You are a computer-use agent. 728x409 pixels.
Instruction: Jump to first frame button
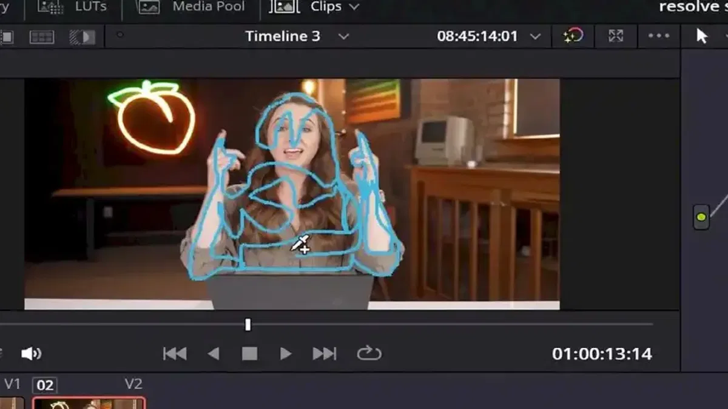click(175, 353)
